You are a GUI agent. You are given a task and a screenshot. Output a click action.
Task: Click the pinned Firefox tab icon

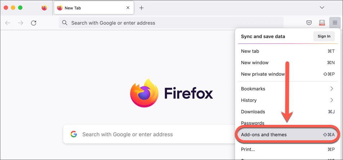click(44, 8)
